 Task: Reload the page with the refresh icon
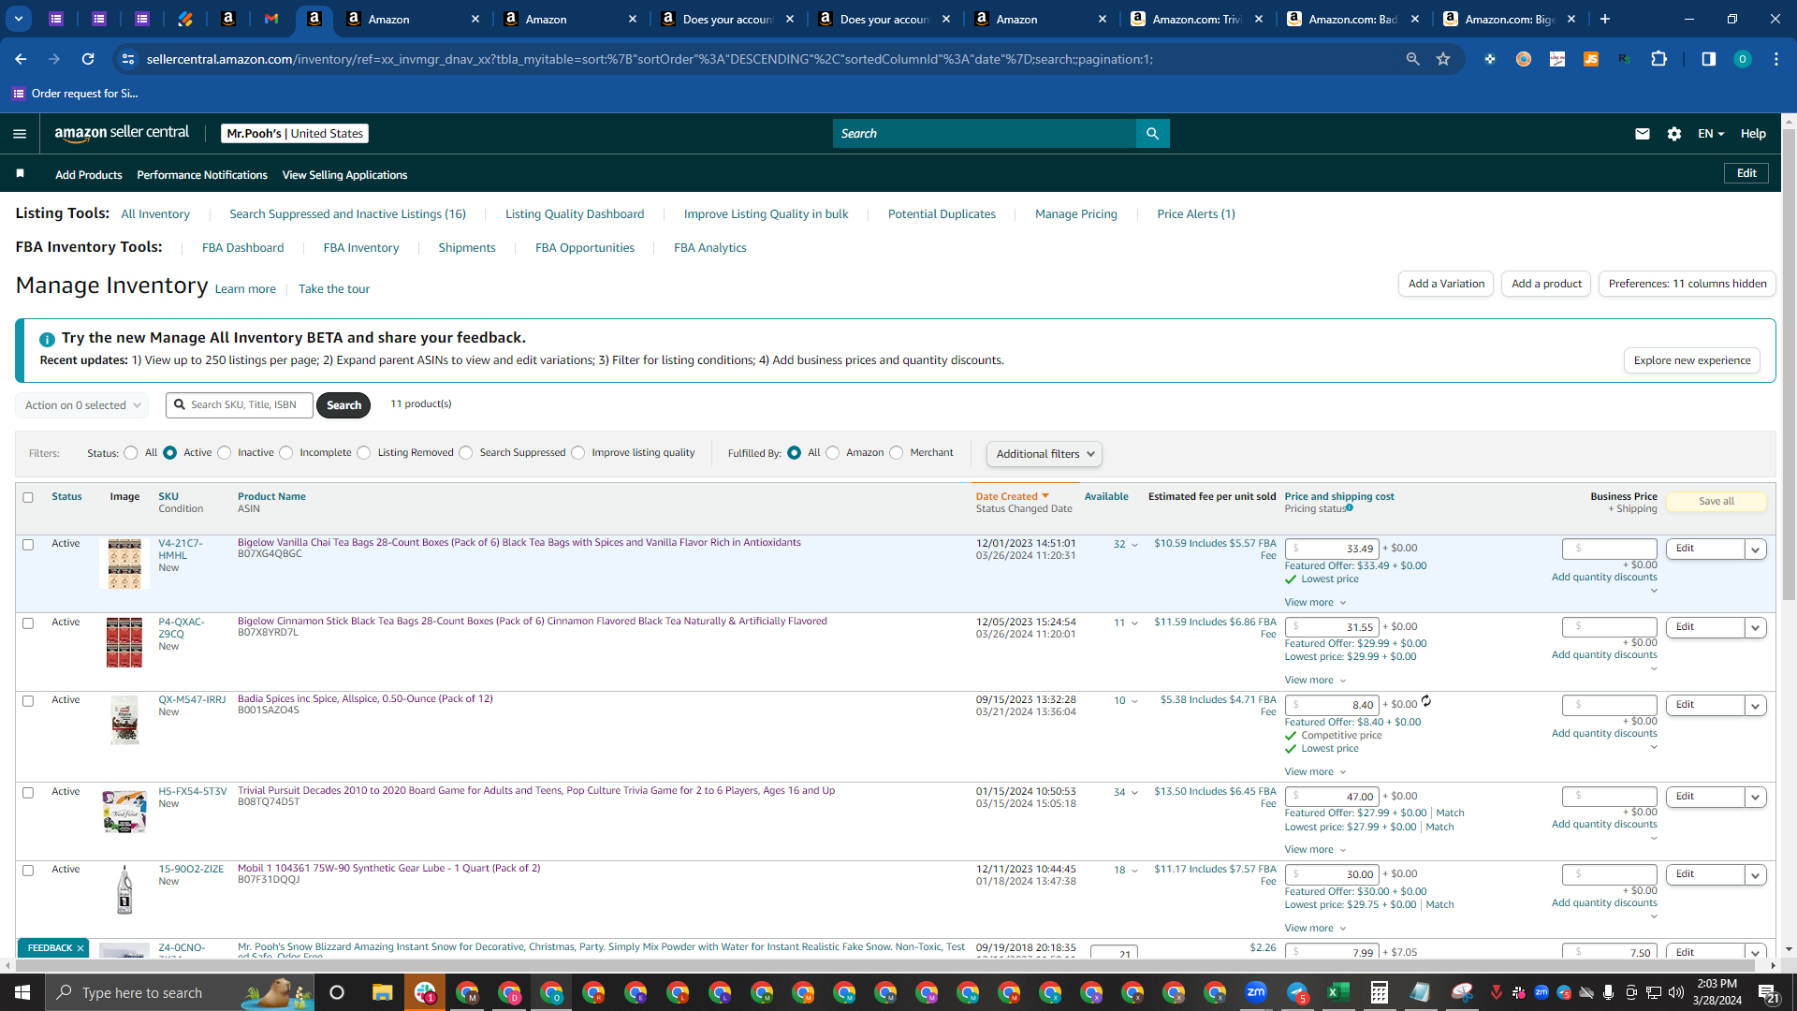tap(88, 59)
